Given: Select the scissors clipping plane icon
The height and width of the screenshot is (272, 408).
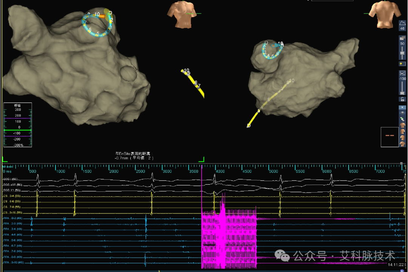Looking at the screenshot, I should 402,73.
